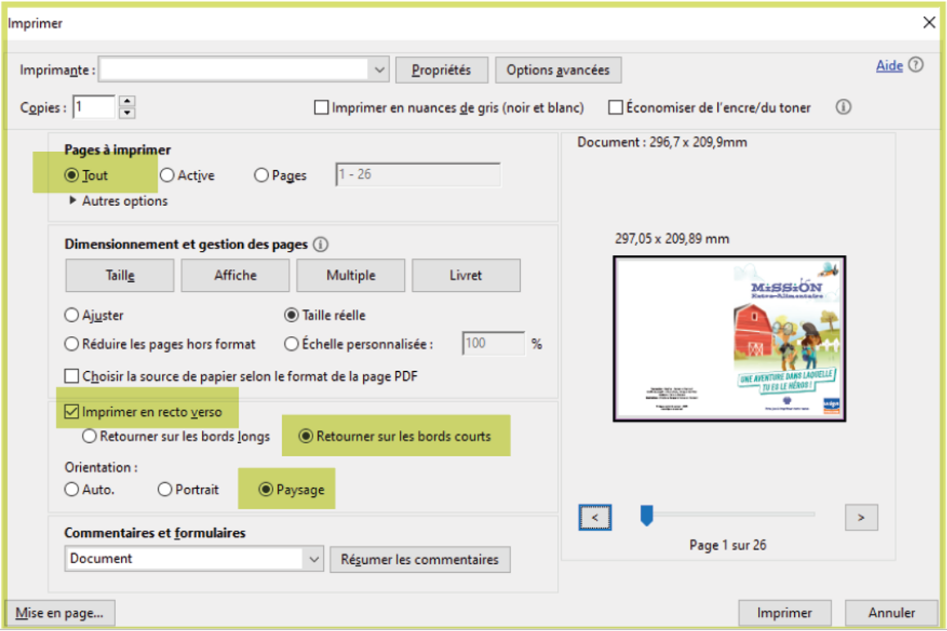Open the Imprimante dropdown list
The image size is (947, 631).
[379, 70]
